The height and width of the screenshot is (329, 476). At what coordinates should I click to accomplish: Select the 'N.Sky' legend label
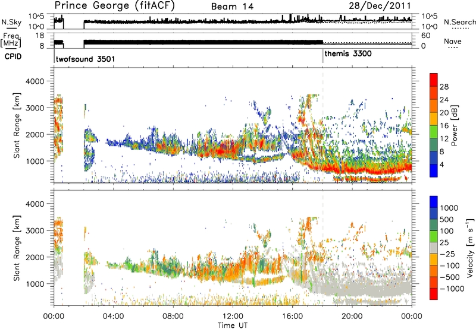[11, 22]
